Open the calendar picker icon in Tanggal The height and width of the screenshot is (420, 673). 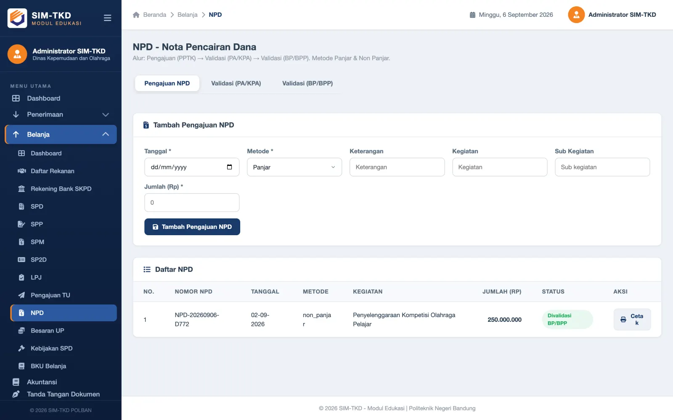point(229,167)
